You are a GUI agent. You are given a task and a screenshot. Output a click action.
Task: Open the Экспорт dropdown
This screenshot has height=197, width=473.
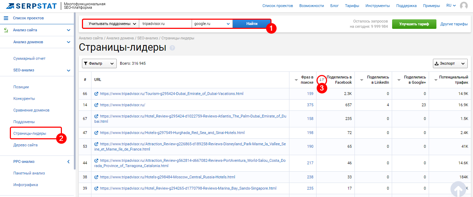pyautogui.click(x=450, y=63)
